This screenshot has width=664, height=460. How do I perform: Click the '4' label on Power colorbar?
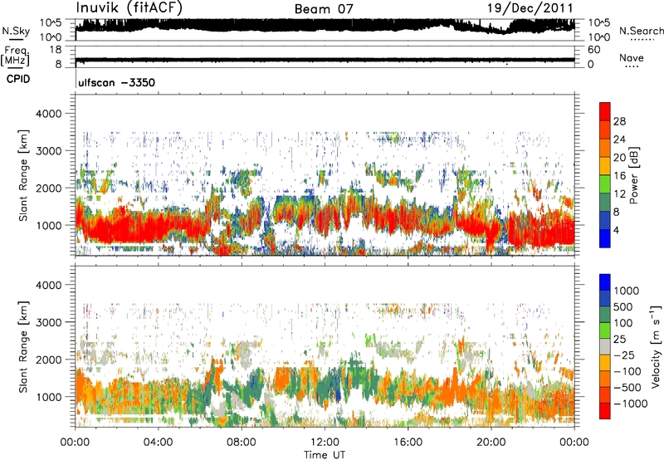pyautogui.click(x=616, y=230)
